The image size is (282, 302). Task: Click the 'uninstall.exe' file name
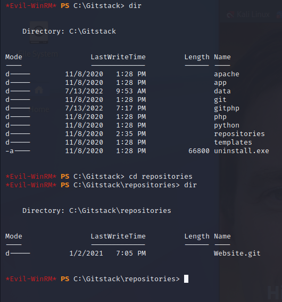(x=242, y=151)
